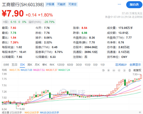Open 区间统计 range statistics link

point(121,65)
